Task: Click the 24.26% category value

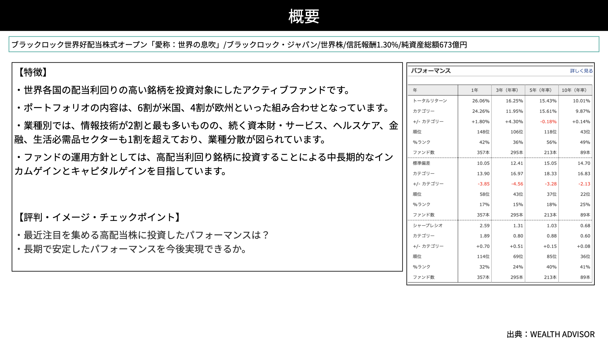Action: coord(481,111)
